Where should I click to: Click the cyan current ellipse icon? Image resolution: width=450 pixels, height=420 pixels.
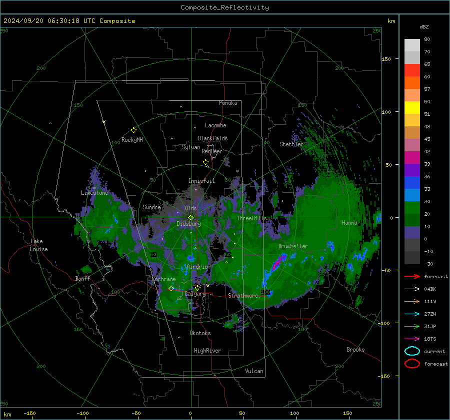pos(412,351)
